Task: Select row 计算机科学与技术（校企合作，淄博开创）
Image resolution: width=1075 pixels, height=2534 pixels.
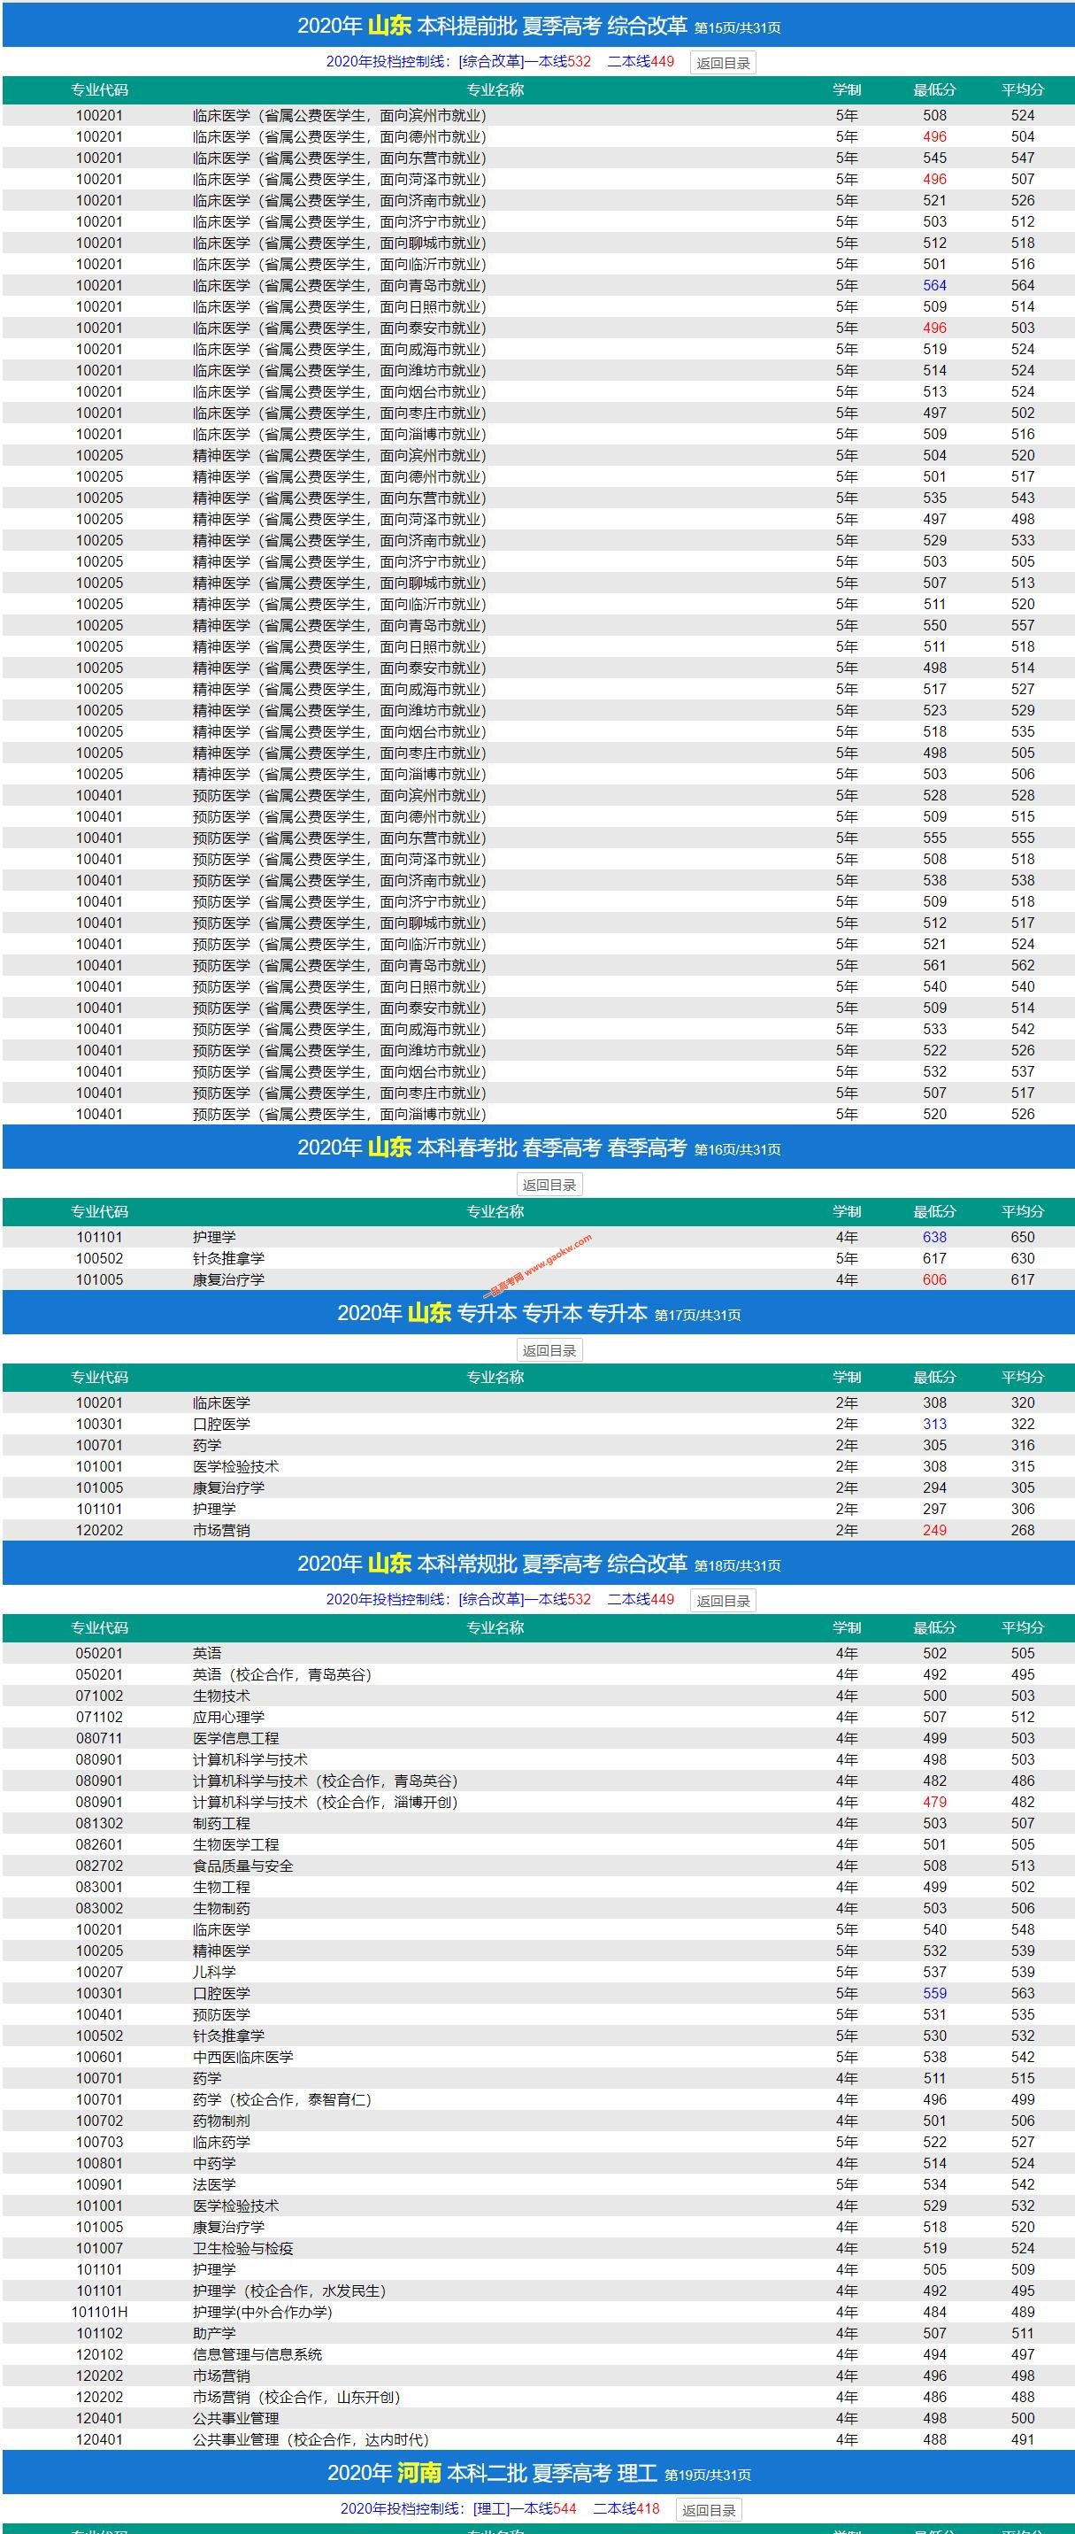Action: (539, 1804)
